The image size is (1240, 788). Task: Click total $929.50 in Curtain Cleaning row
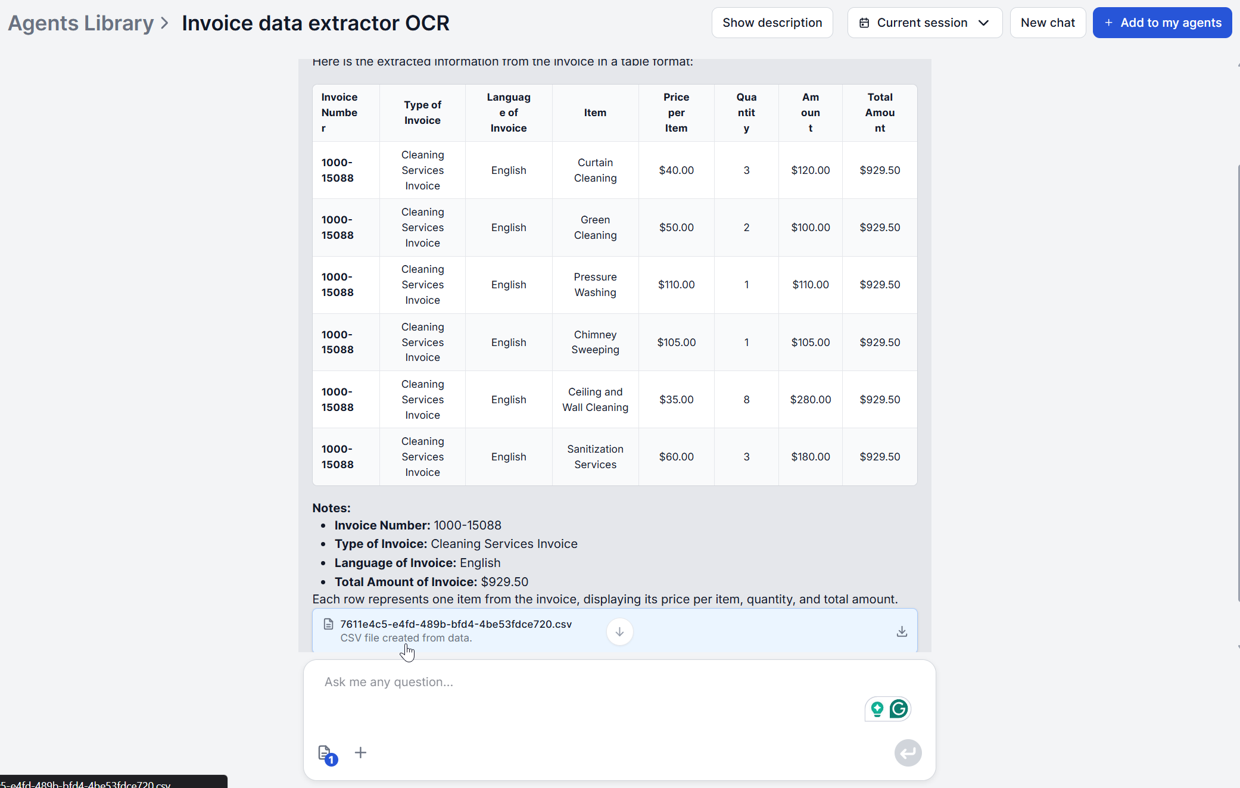point(880,170)
